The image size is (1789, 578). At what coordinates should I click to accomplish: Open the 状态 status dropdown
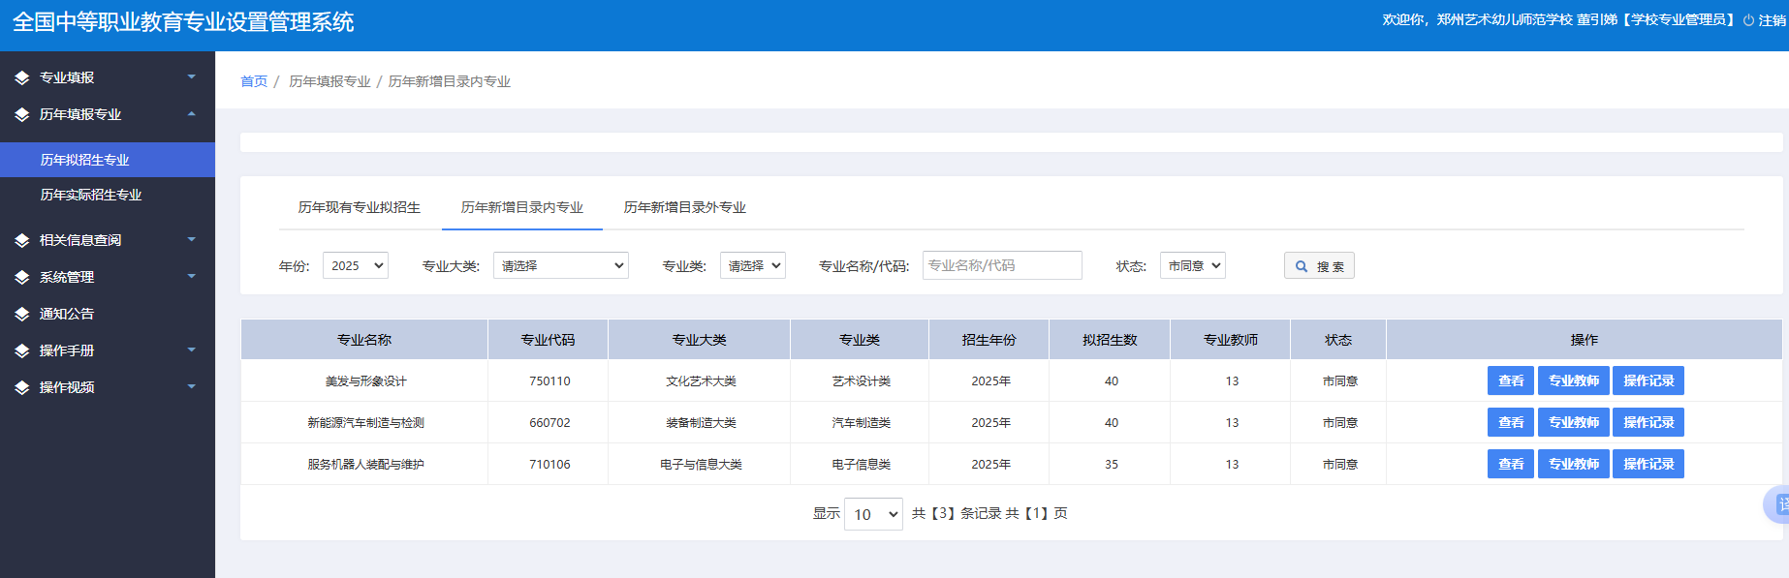(1192, 265)
